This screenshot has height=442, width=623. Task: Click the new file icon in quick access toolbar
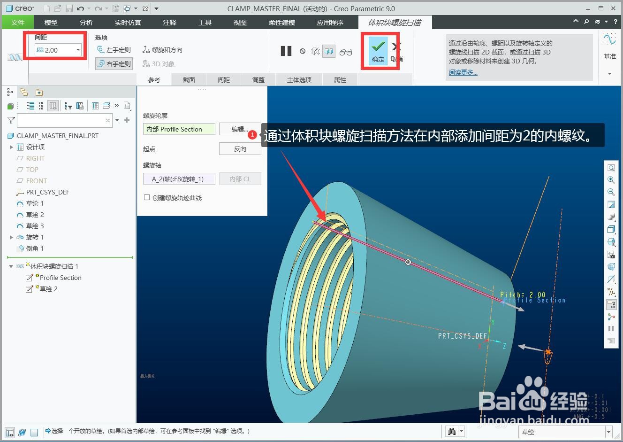click(x=46, y=8)
